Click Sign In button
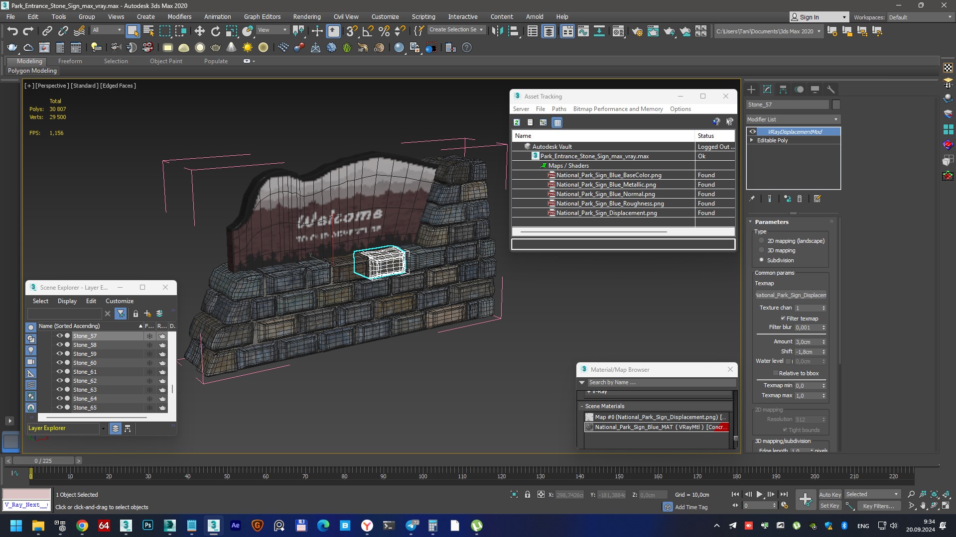The height and width of the screenshot is (537, 956). click(x=819, y=17)
